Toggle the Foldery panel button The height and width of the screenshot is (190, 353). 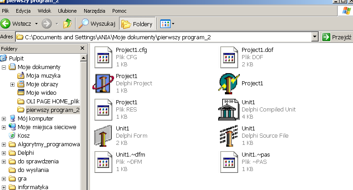137,23
